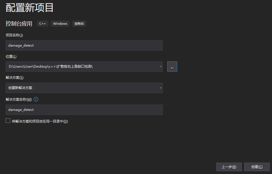Click the 创建 button

click(x=256, y=167)
